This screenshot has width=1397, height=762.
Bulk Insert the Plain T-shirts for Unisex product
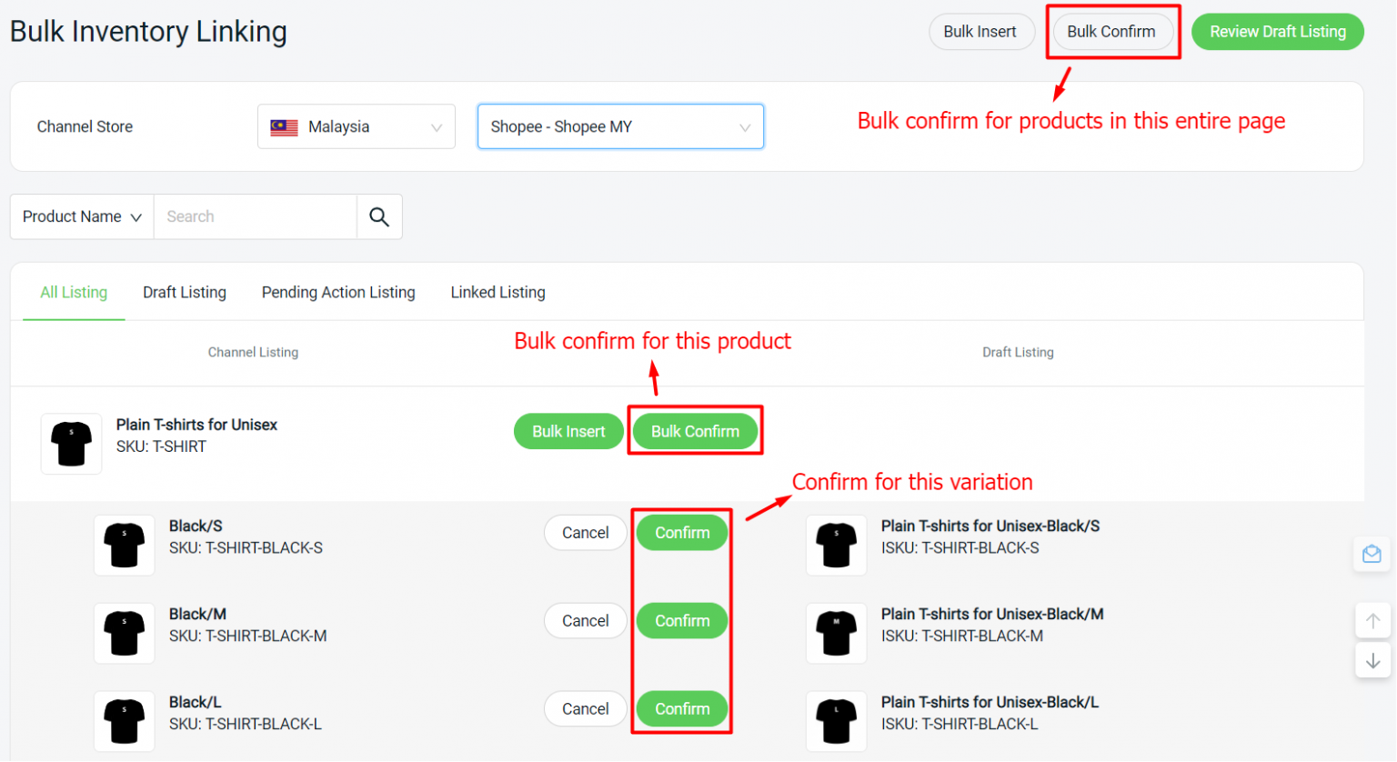click(568, 431)
